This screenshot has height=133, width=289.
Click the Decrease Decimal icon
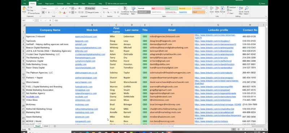pyautogui.click(x=118, y=12)
